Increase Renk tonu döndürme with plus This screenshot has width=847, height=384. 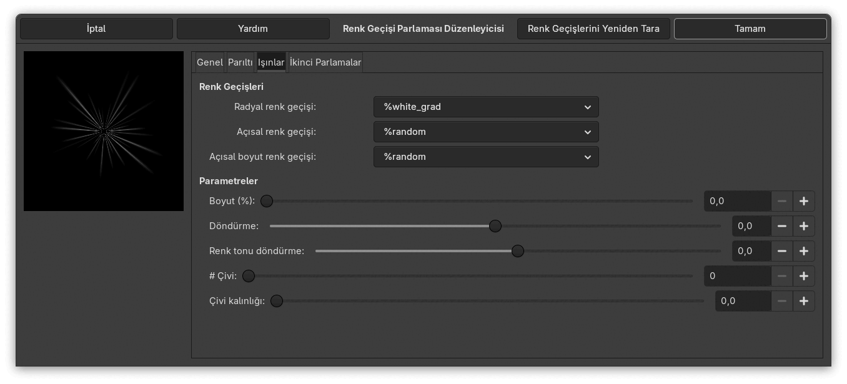(804, 251)
